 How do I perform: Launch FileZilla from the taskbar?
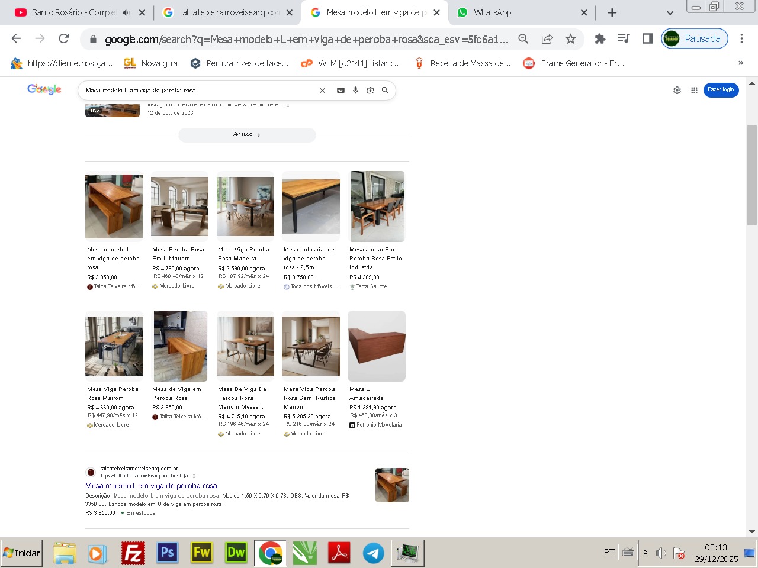pyautogui.click(x=133, y=553)
